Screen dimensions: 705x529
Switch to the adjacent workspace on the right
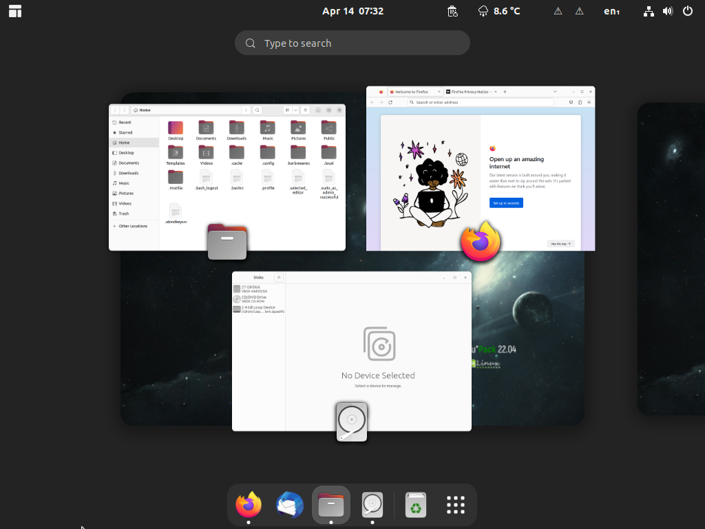click(671, 259)
